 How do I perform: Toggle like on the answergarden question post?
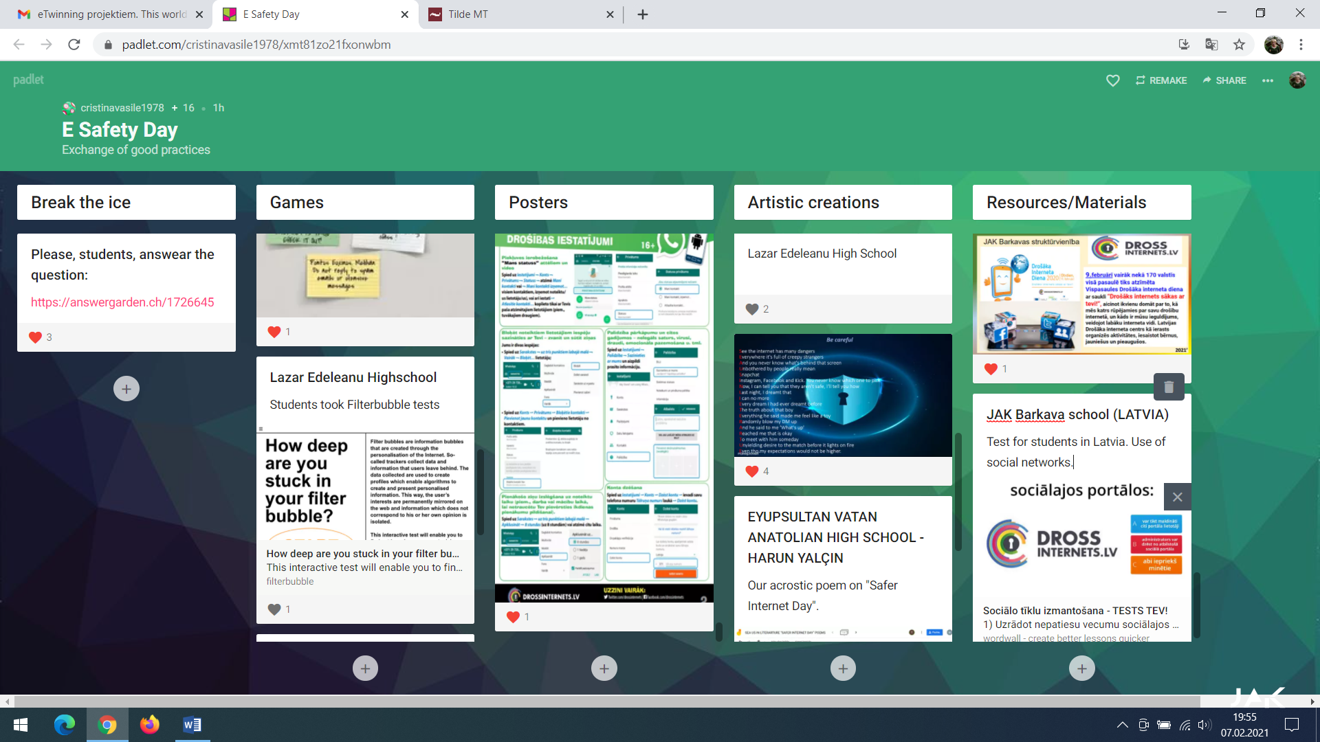pyautogui.click(x=36, y=337)
